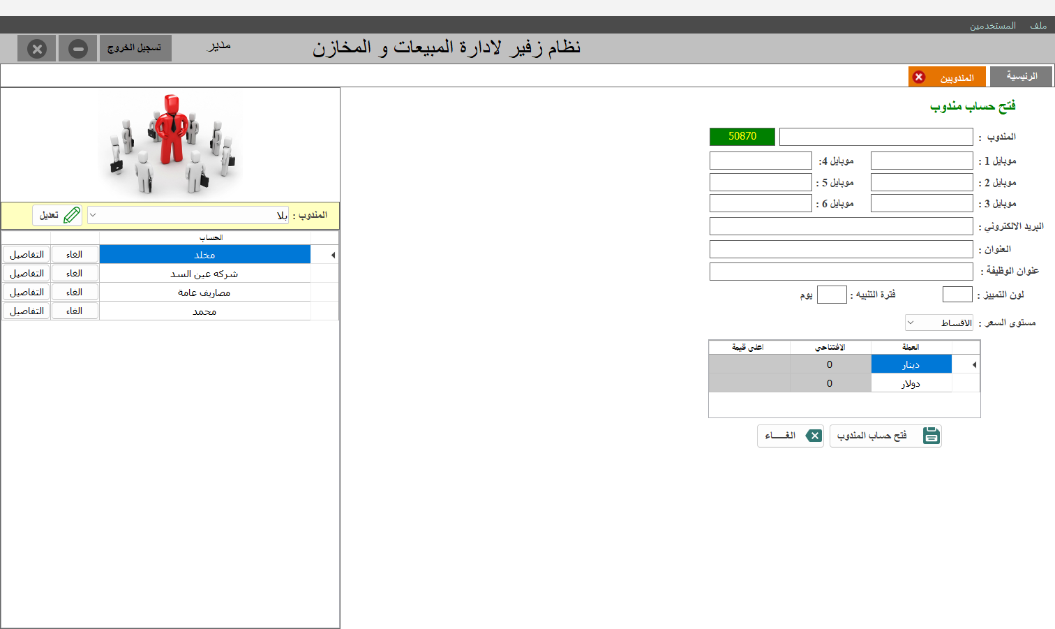Select the دولار currency row
1055x629 pixels.
[911, 383]
